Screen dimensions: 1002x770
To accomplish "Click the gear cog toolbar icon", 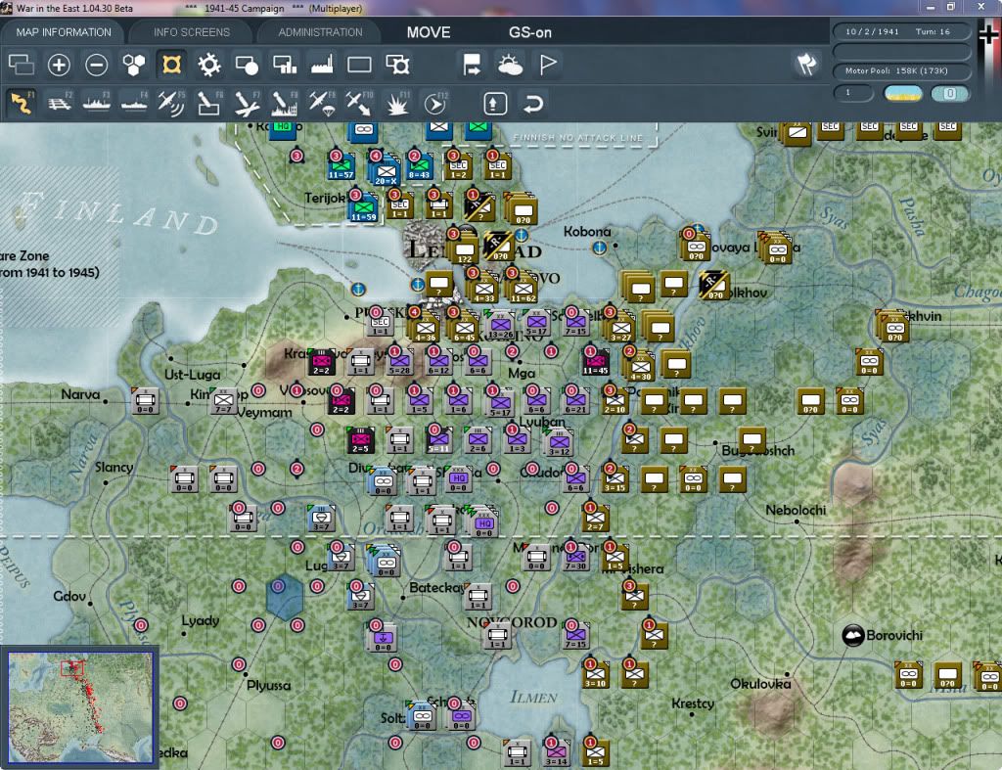I will pos(209,65).
